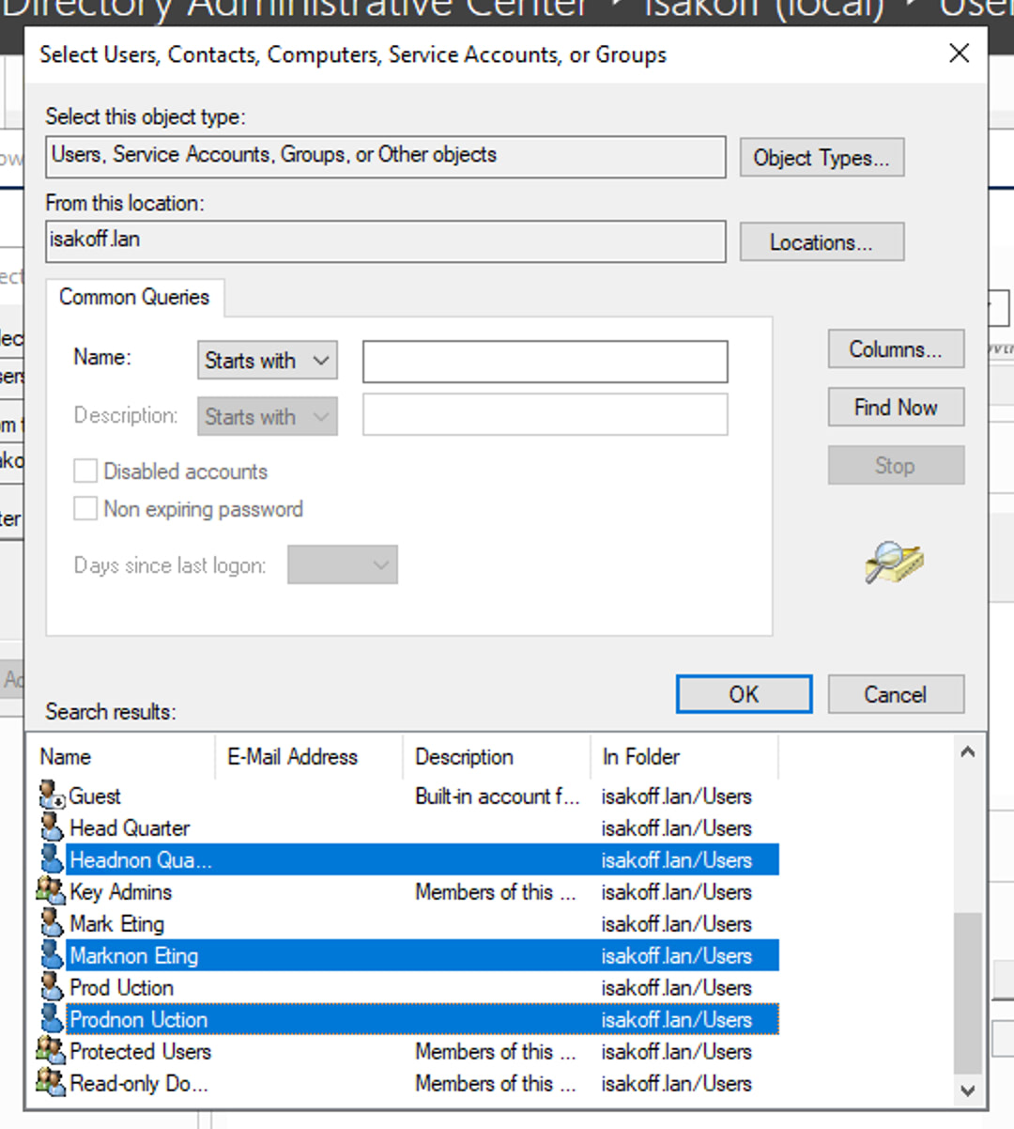
Task: Select the Head Quarter user icon
Action: [x=52, y=827]
